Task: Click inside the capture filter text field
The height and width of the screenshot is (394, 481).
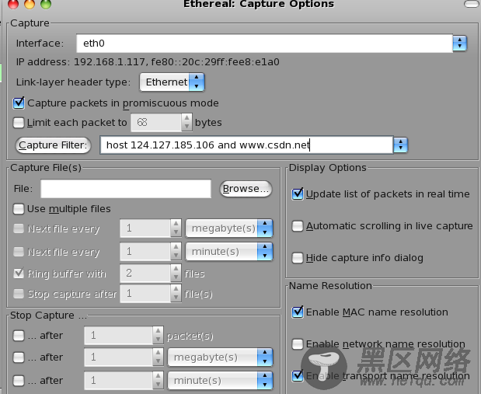Action: tap(246, 145)
